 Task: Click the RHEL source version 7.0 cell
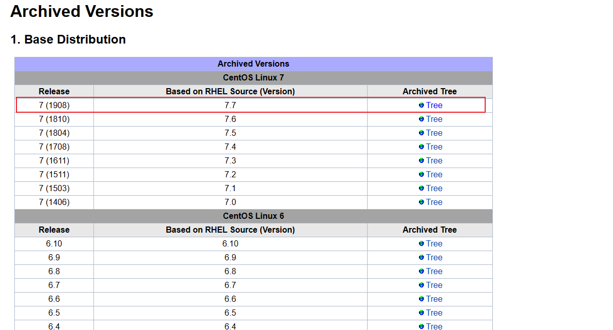(231, 202)
